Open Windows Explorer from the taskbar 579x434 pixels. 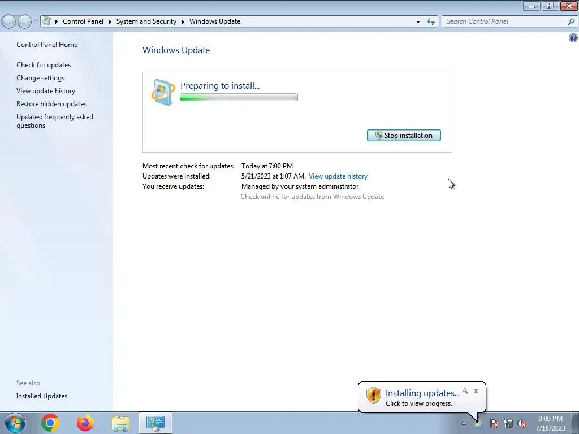[x=120, y=423]
